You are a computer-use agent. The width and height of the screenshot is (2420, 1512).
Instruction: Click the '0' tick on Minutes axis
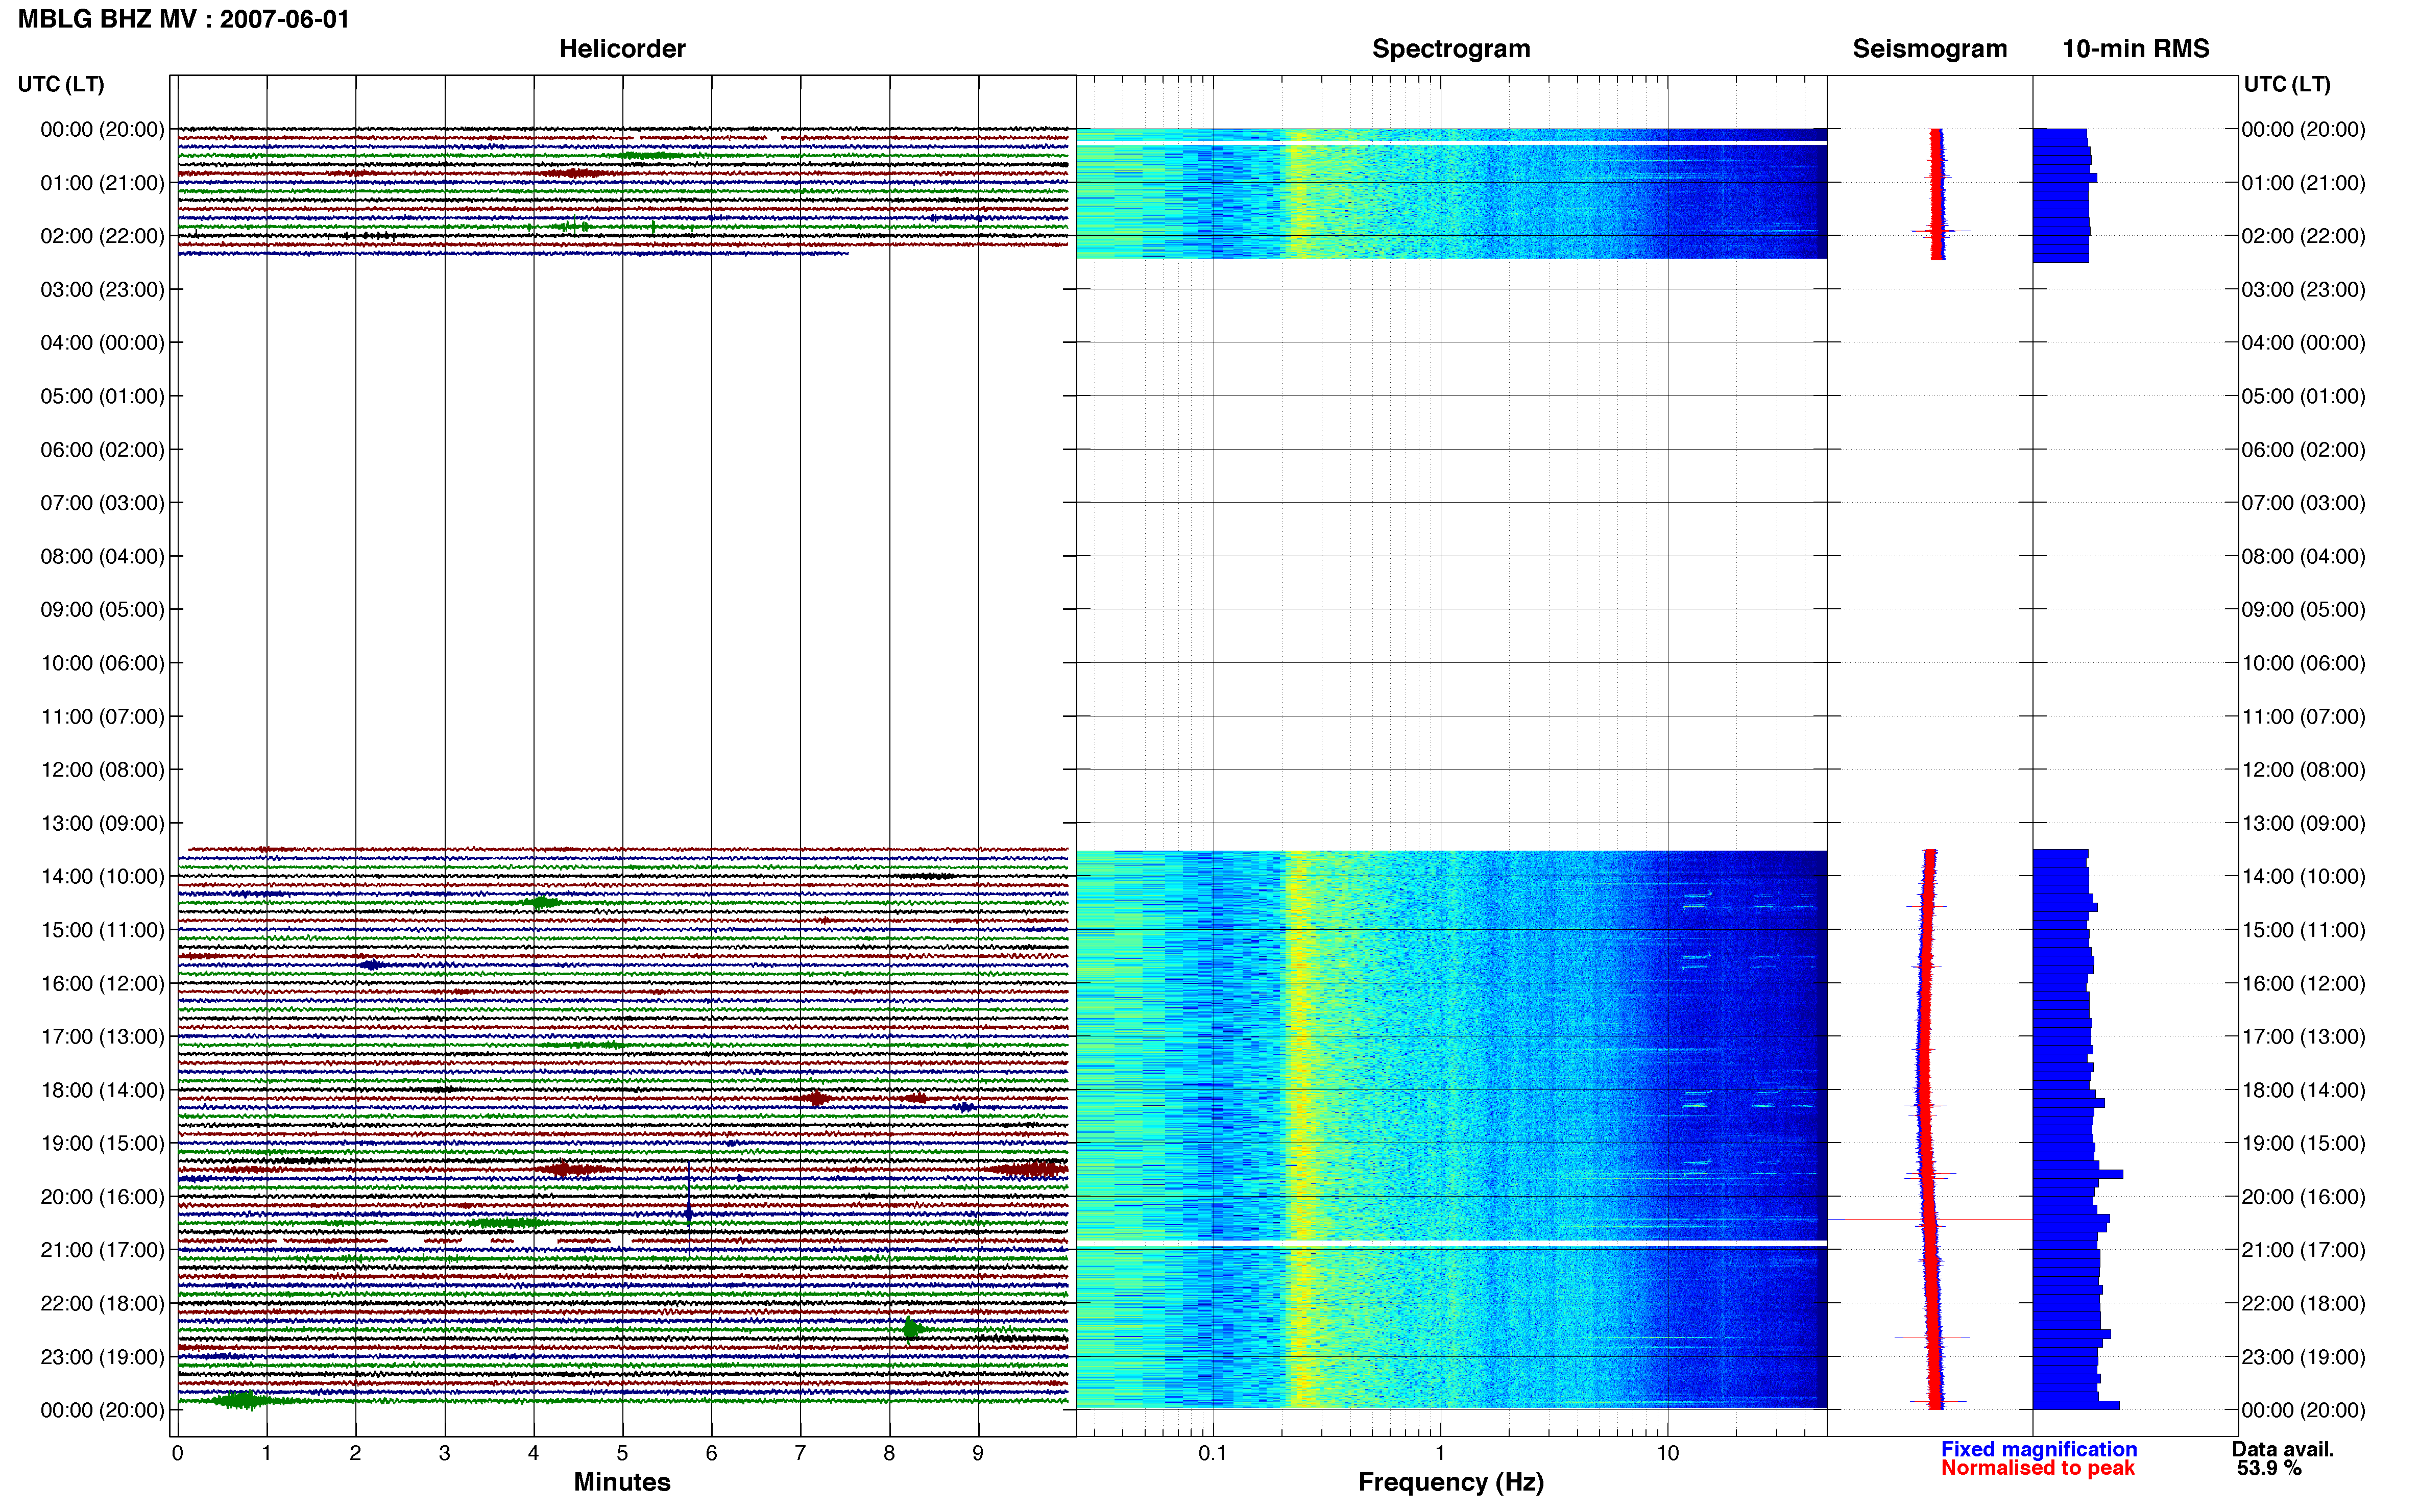pos(178,1453)
